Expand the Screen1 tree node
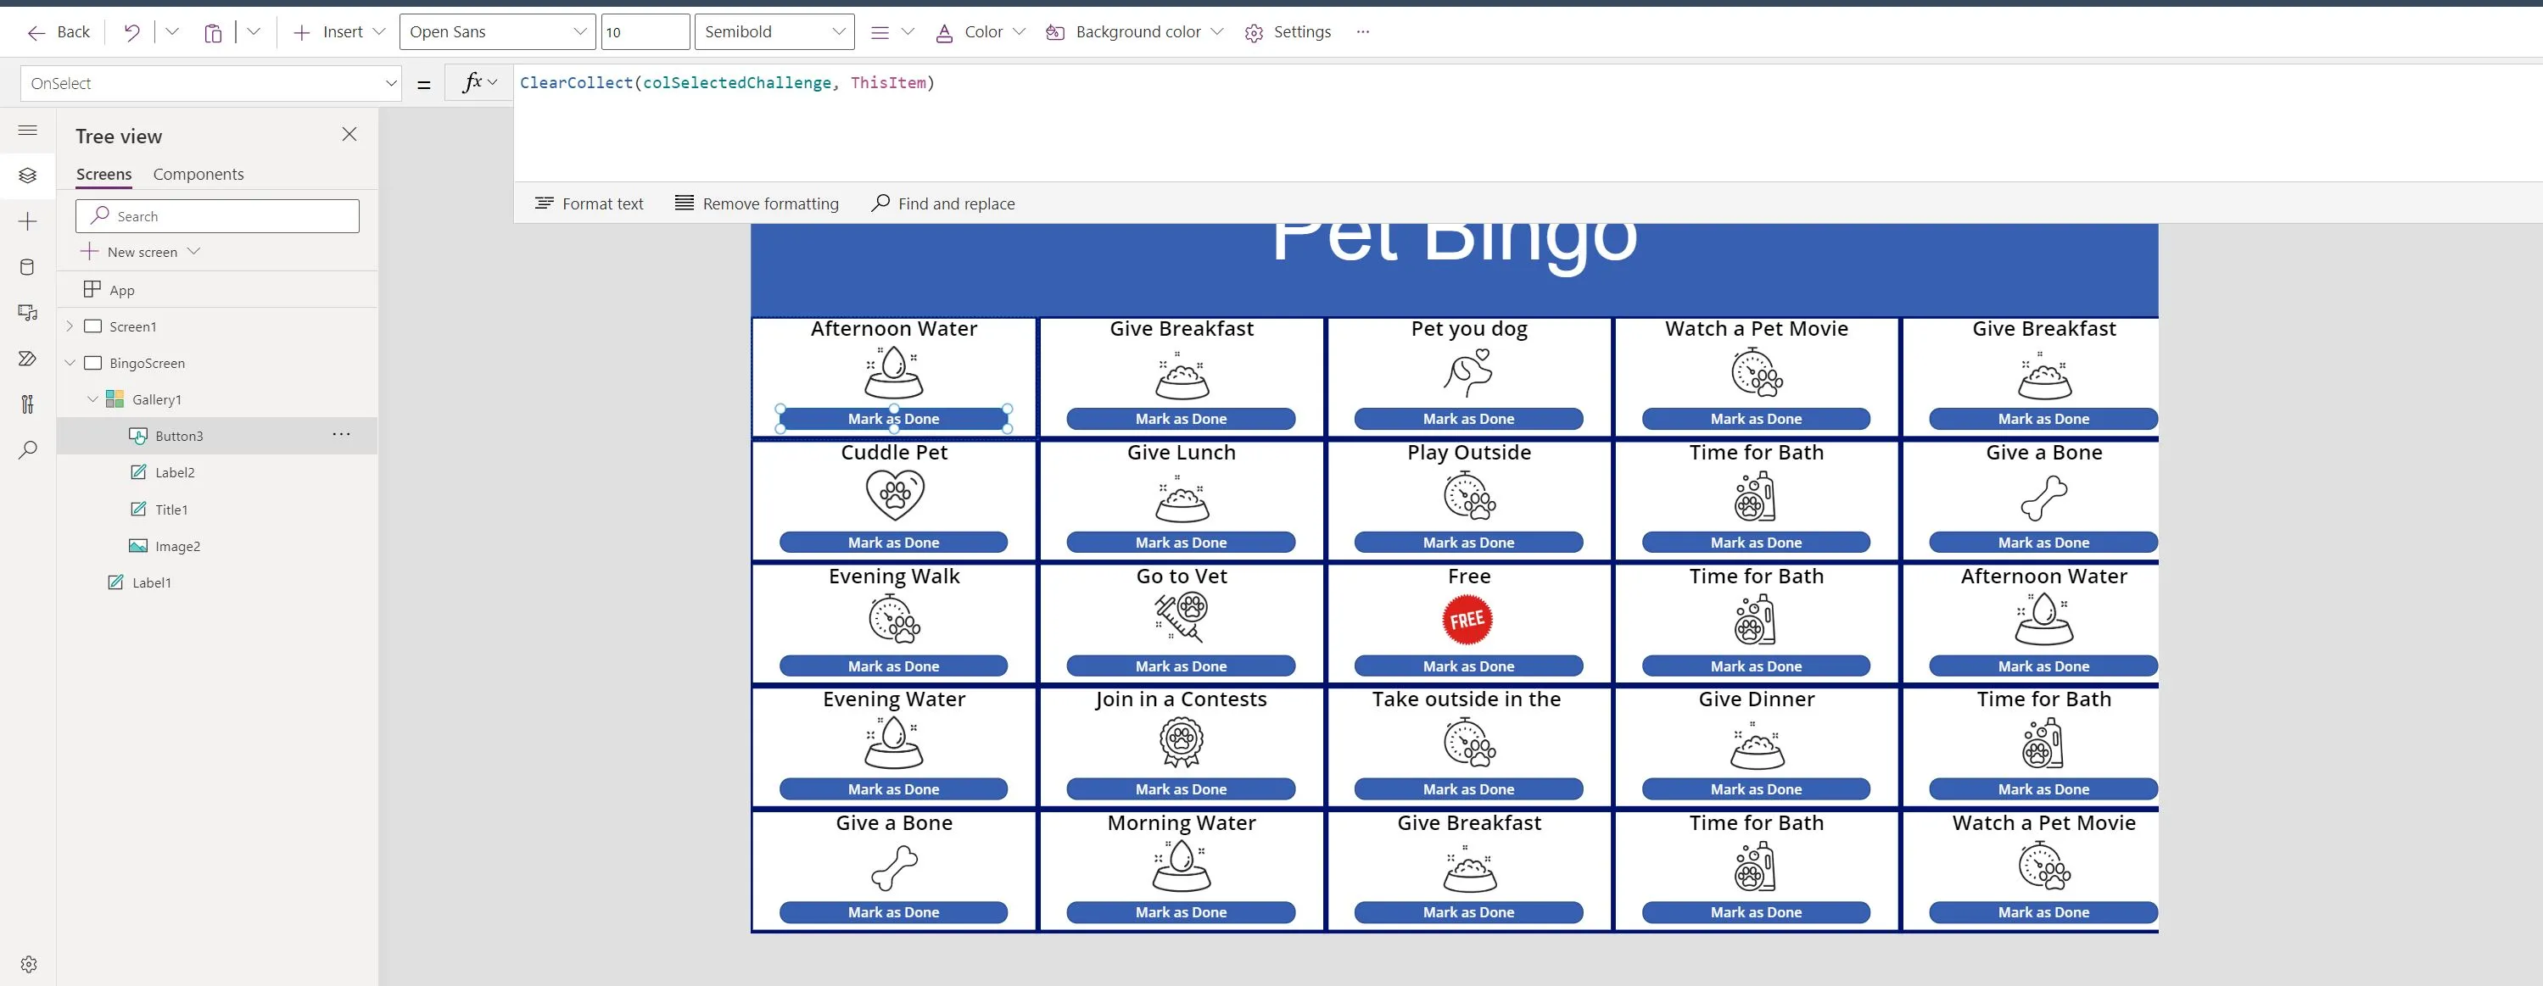This screenshot has width=2543, height=986. coord(69,326)
